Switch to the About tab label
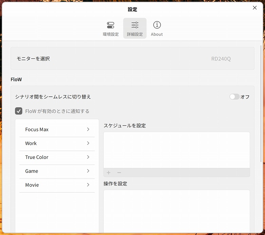 tap(157, 34)
